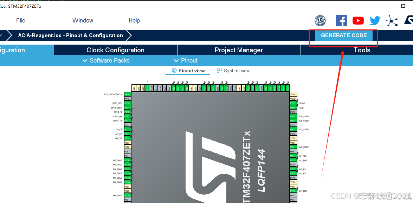Select the System view tab
This screenshot has height=203, width=413.
pyautogui.click(x=233, y=71)
